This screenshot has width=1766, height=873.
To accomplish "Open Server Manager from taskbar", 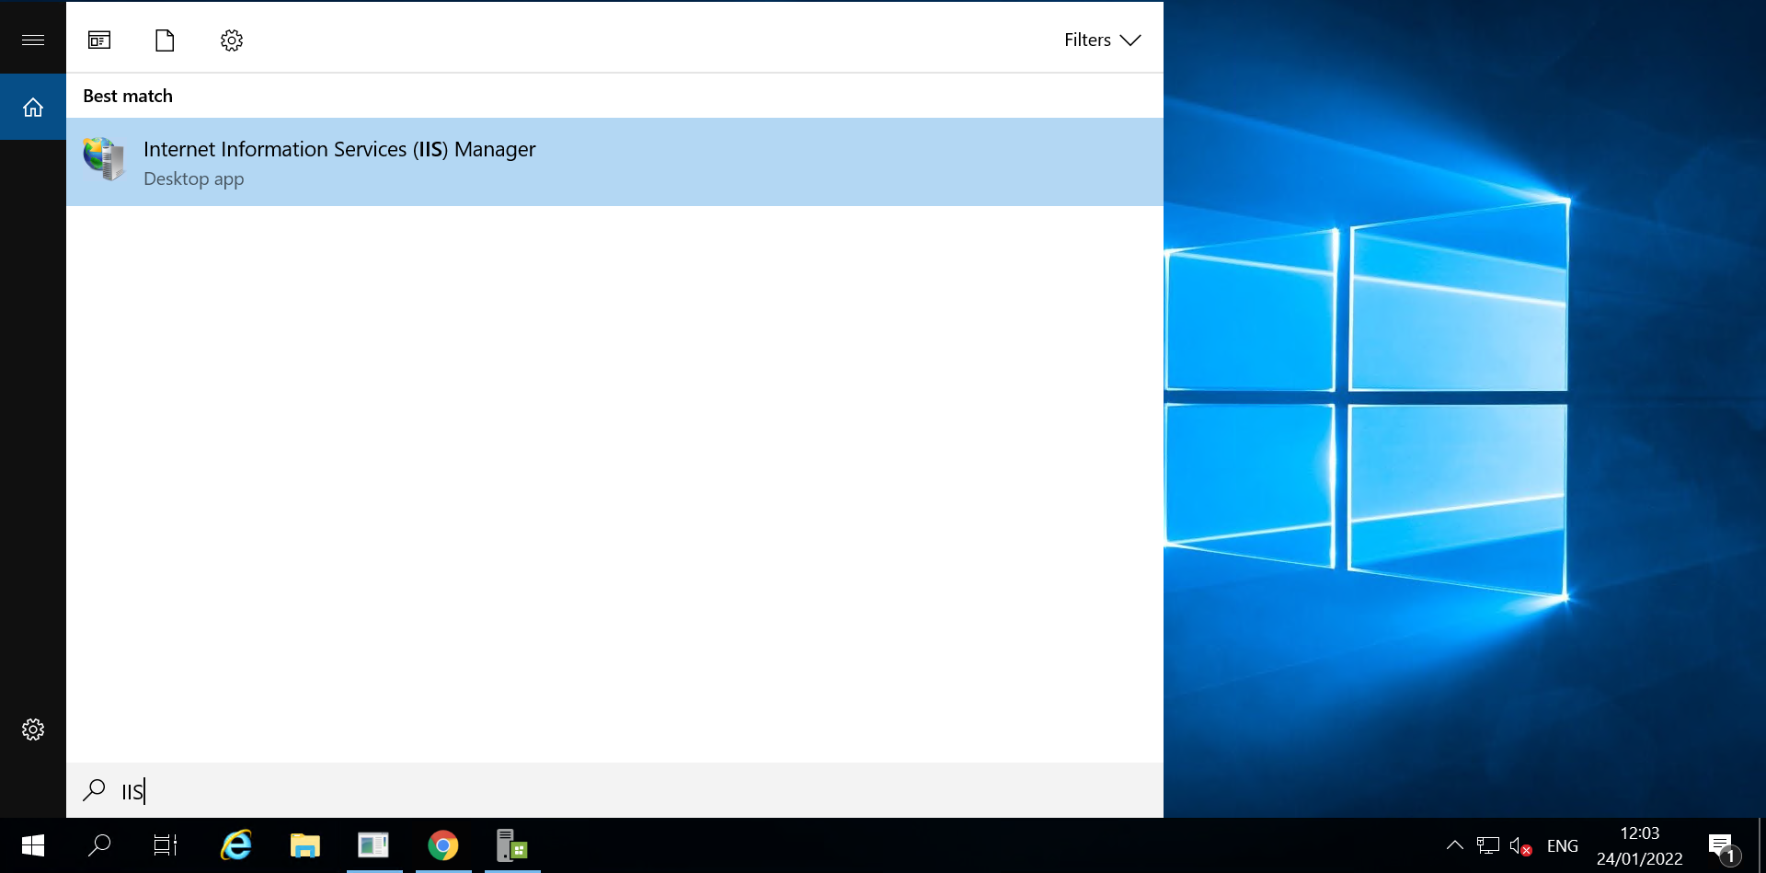I will (512, 845).
